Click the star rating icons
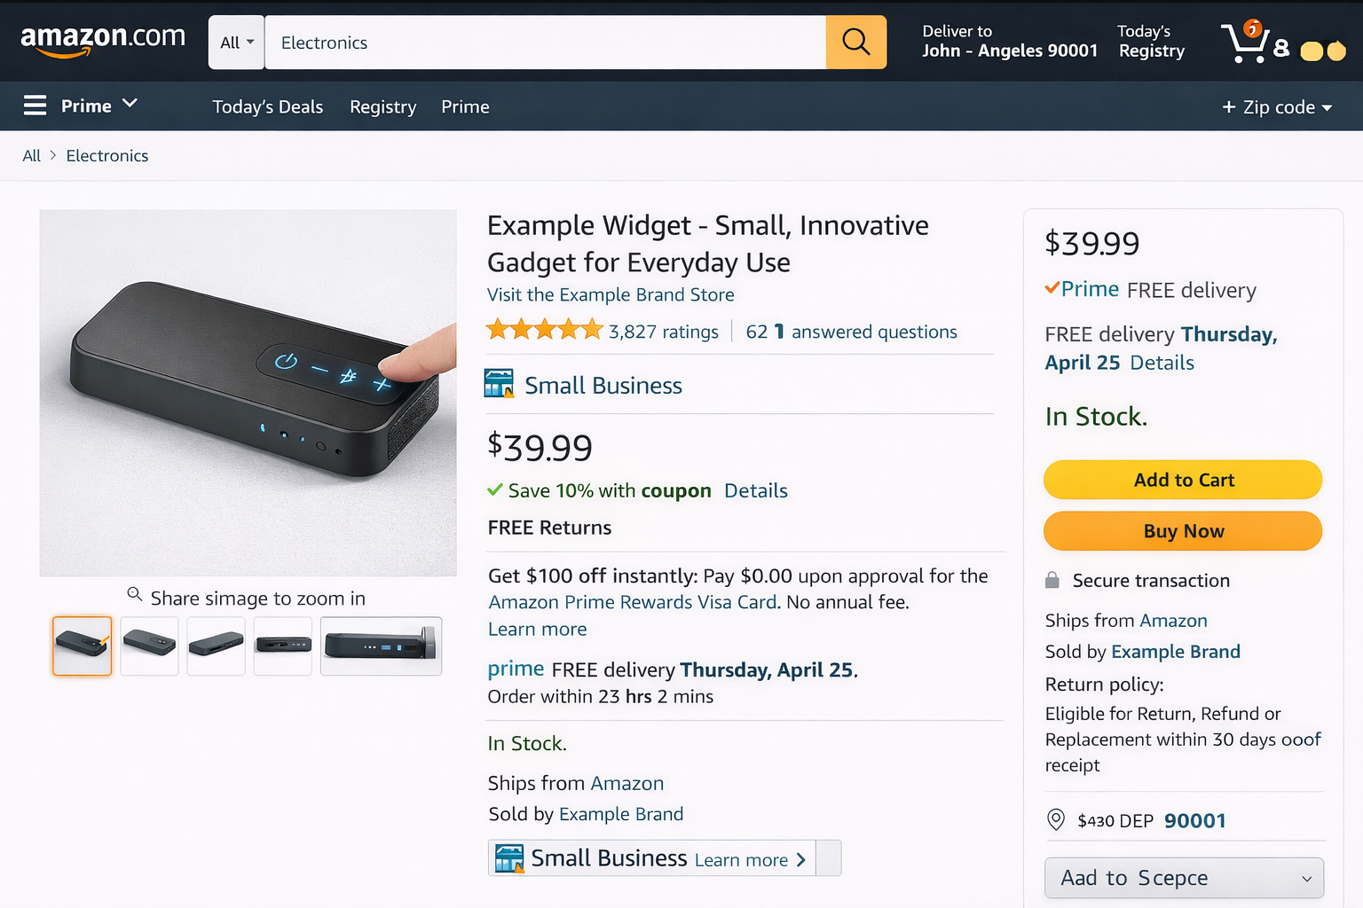This screenshot has height=908, width=1363. (544, 331)
